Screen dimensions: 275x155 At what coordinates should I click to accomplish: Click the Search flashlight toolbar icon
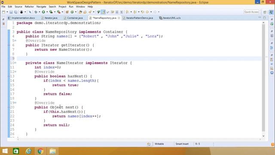click(x=90, y=12)
